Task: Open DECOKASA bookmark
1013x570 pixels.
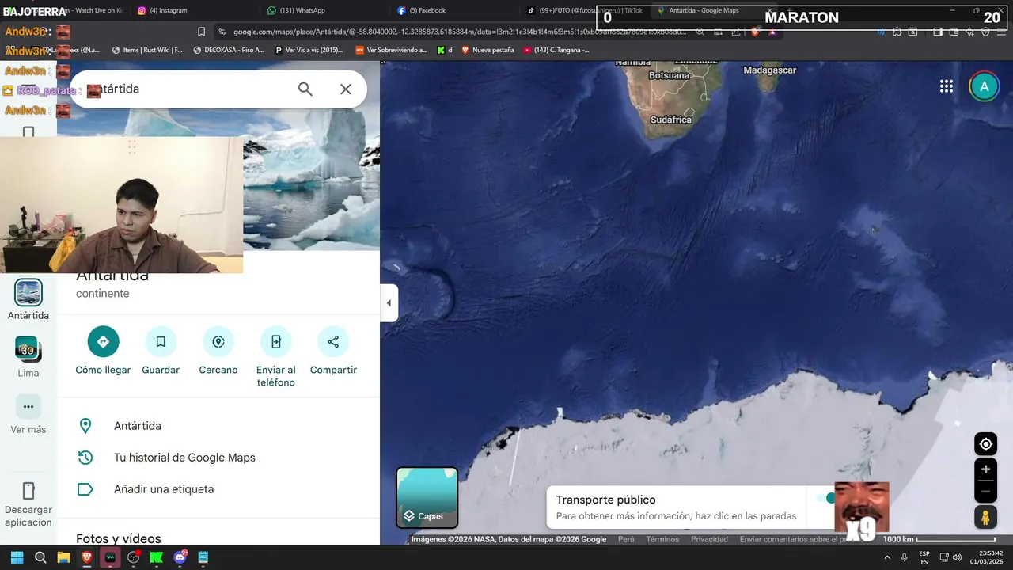Action: click(229, 50)
